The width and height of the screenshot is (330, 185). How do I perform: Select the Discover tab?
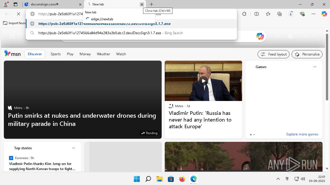(35, 54)
